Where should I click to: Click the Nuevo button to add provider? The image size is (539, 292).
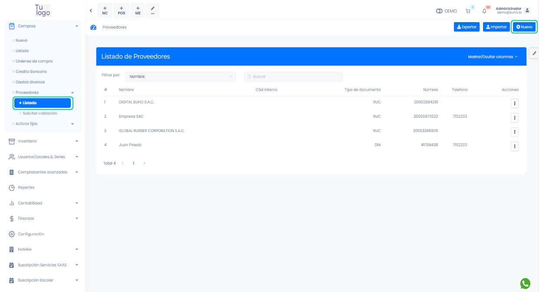tap(524, 27)
